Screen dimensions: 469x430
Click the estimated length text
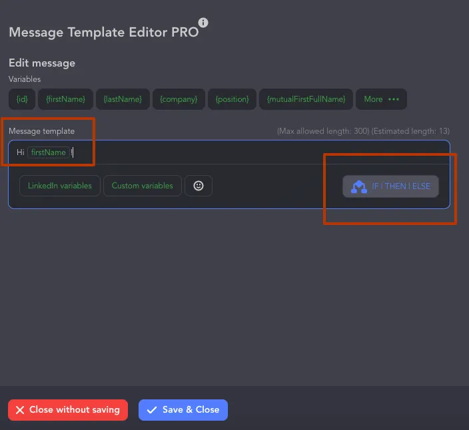(410, 131)
